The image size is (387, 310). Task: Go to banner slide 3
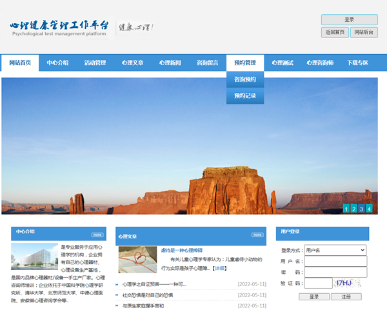tap(362, 208)
